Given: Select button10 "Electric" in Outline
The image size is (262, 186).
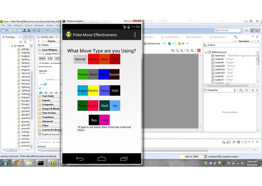Looking at the screenshot, I should pos(224,66).
